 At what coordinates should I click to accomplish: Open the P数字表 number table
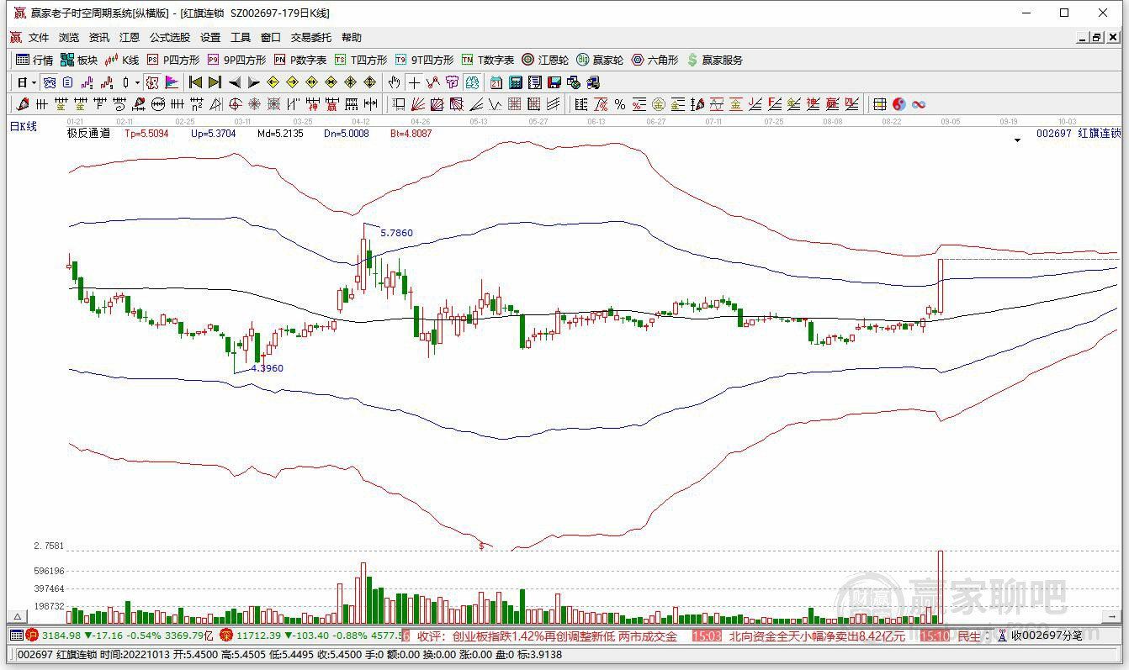tap(300, 60)
